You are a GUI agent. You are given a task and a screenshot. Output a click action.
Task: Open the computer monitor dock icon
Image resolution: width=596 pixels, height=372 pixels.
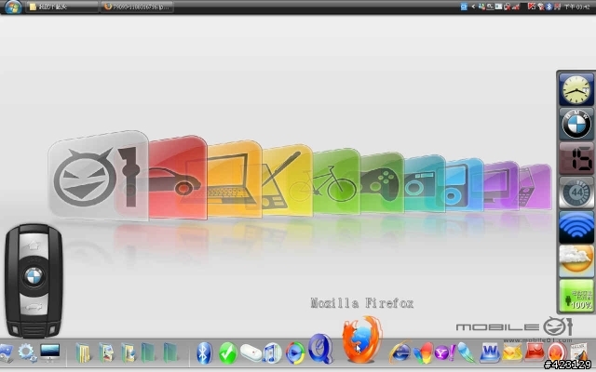coord(49,352)
